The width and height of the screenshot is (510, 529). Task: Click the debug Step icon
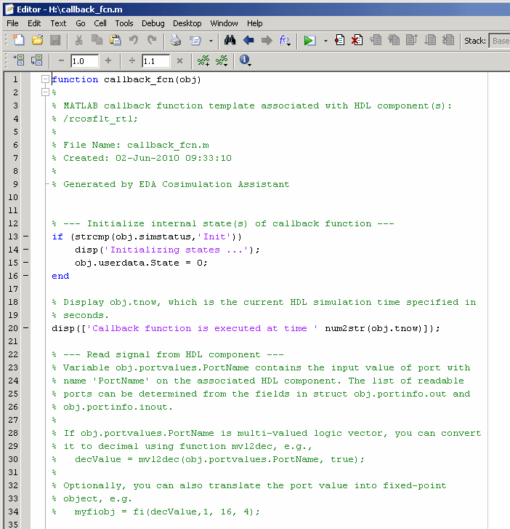[x=376, y=41]
